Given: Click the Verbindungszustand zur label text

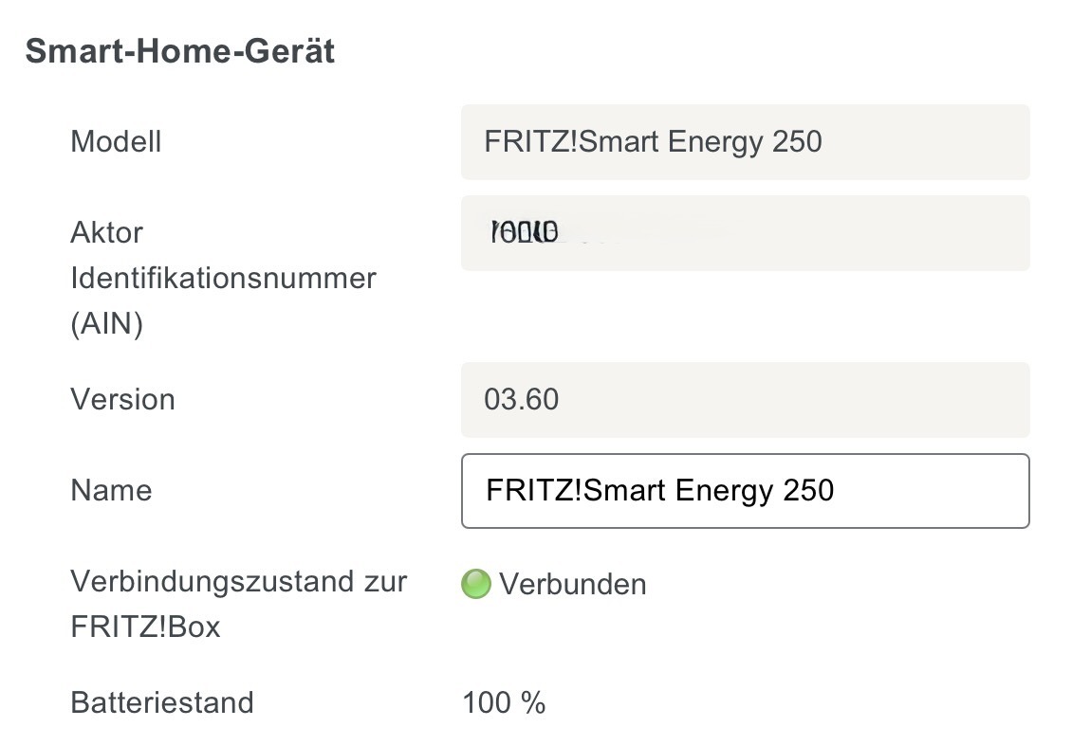Looking at the screenshot, I should (238, 581).
